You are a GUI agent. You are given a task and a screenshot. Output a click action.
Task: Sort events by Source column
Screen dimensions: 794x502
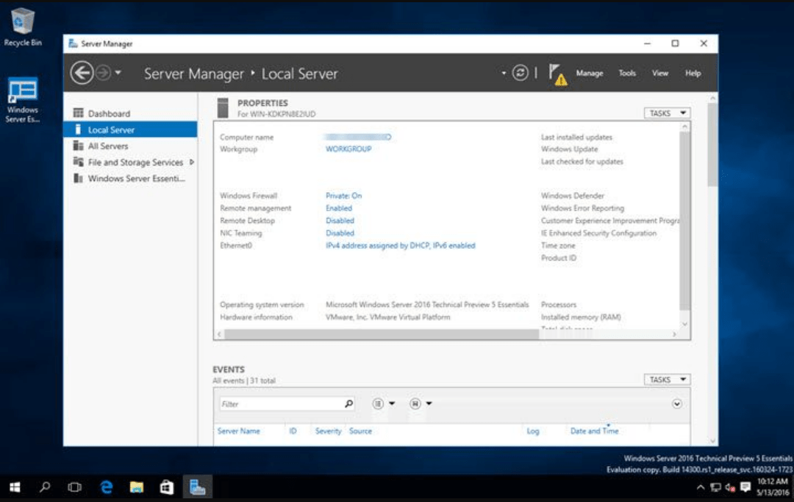360,431
